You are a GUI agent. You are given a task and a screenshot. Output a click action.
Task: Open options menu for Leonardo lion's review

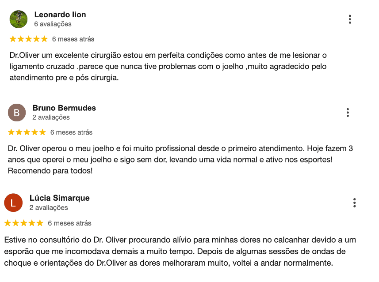[x=350, y=19]
